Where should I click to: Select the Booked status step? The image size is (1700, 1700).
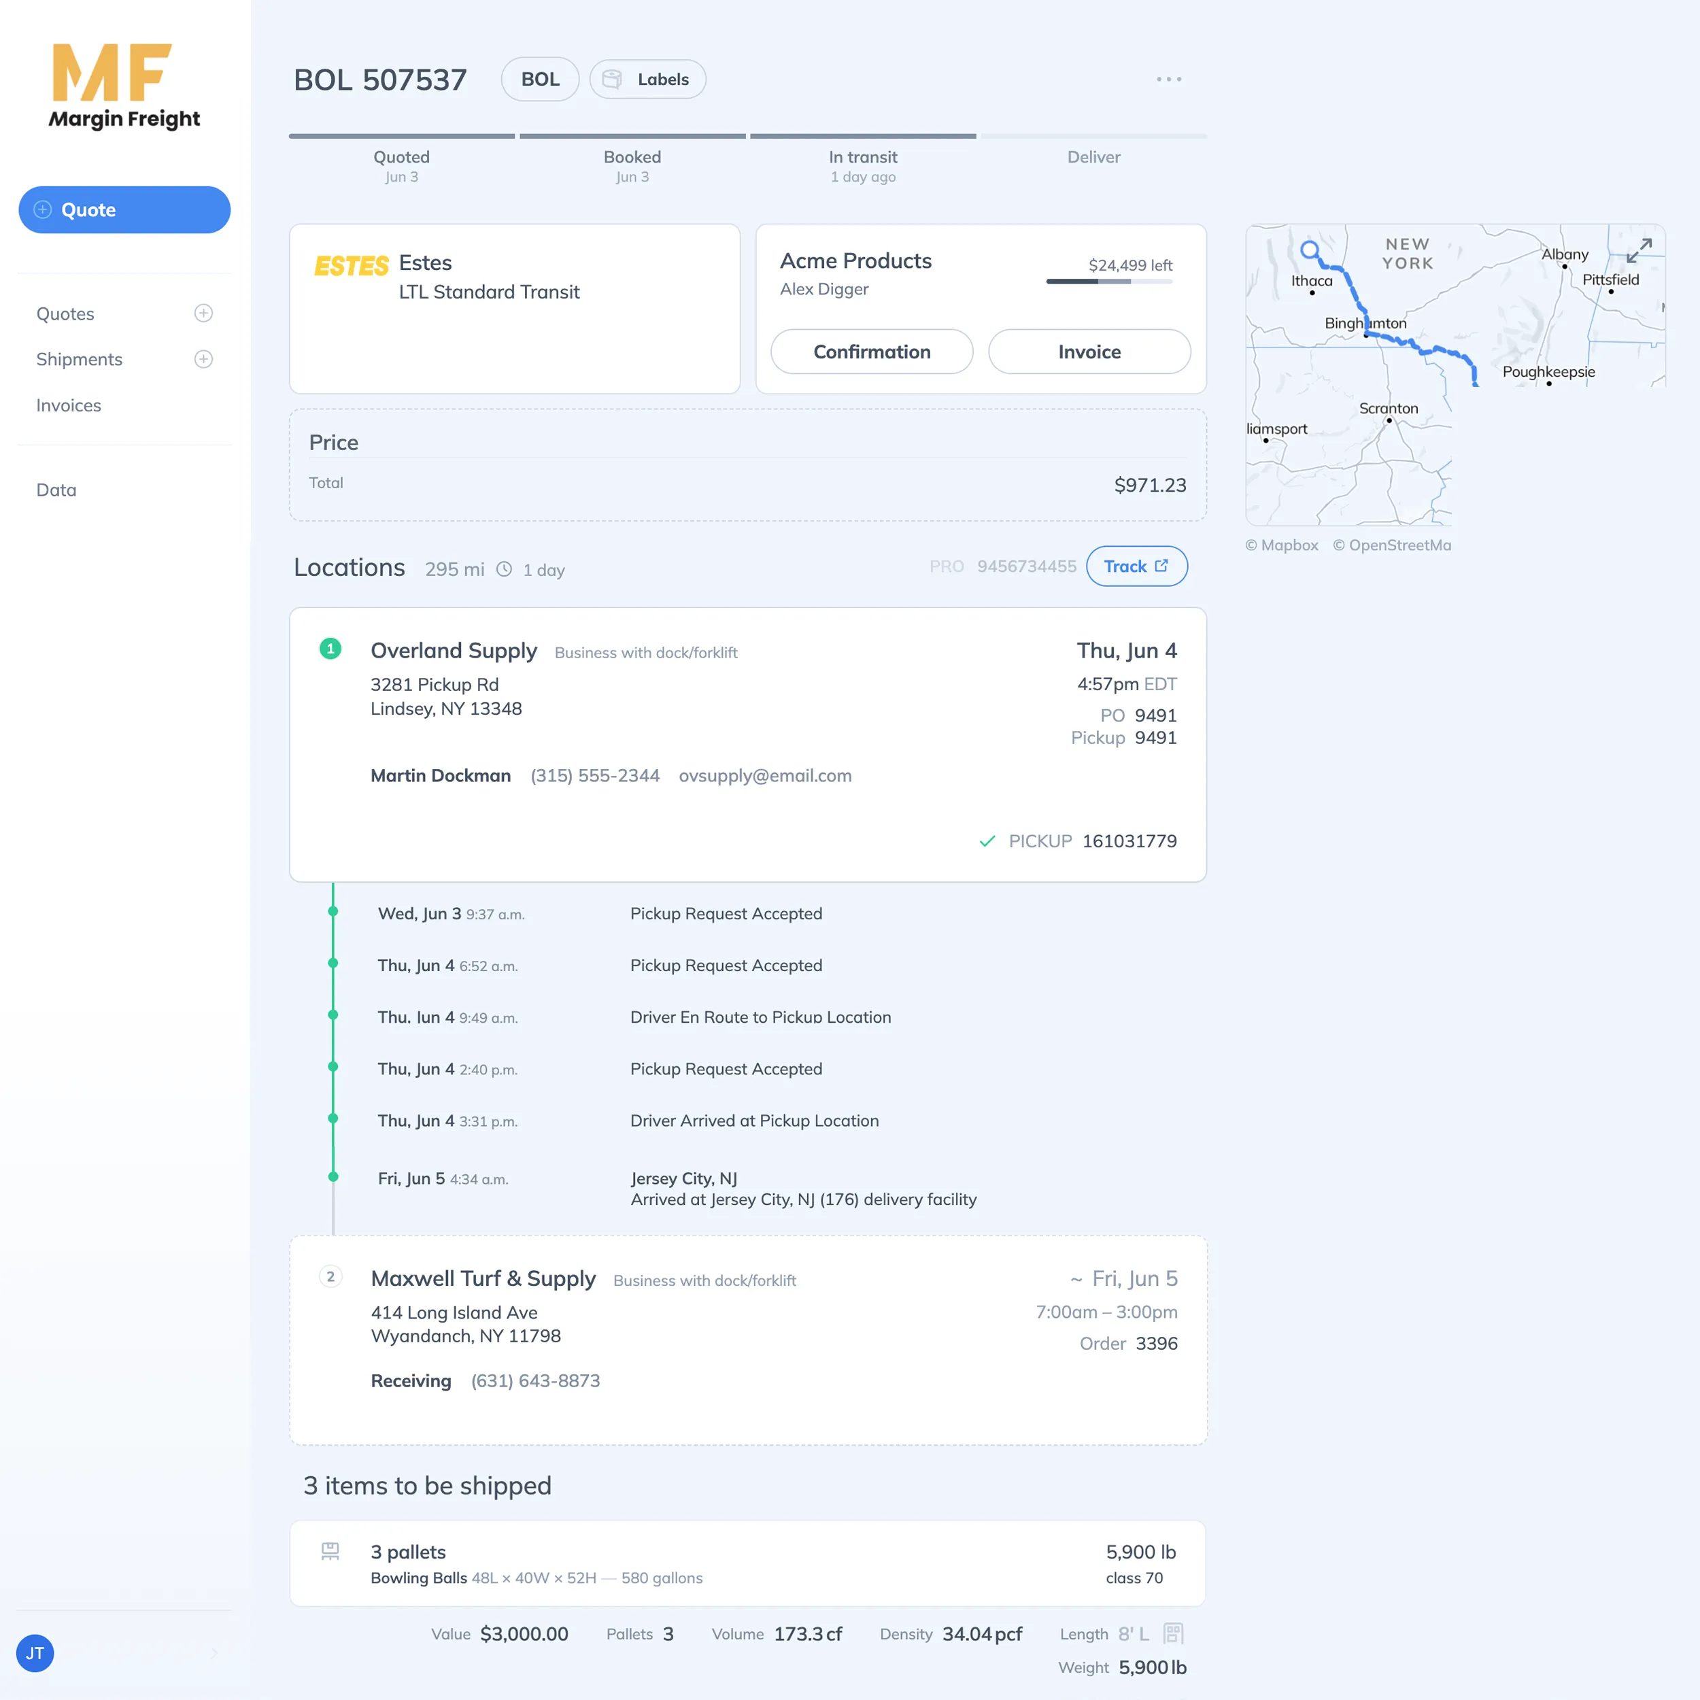click(632, 160)
